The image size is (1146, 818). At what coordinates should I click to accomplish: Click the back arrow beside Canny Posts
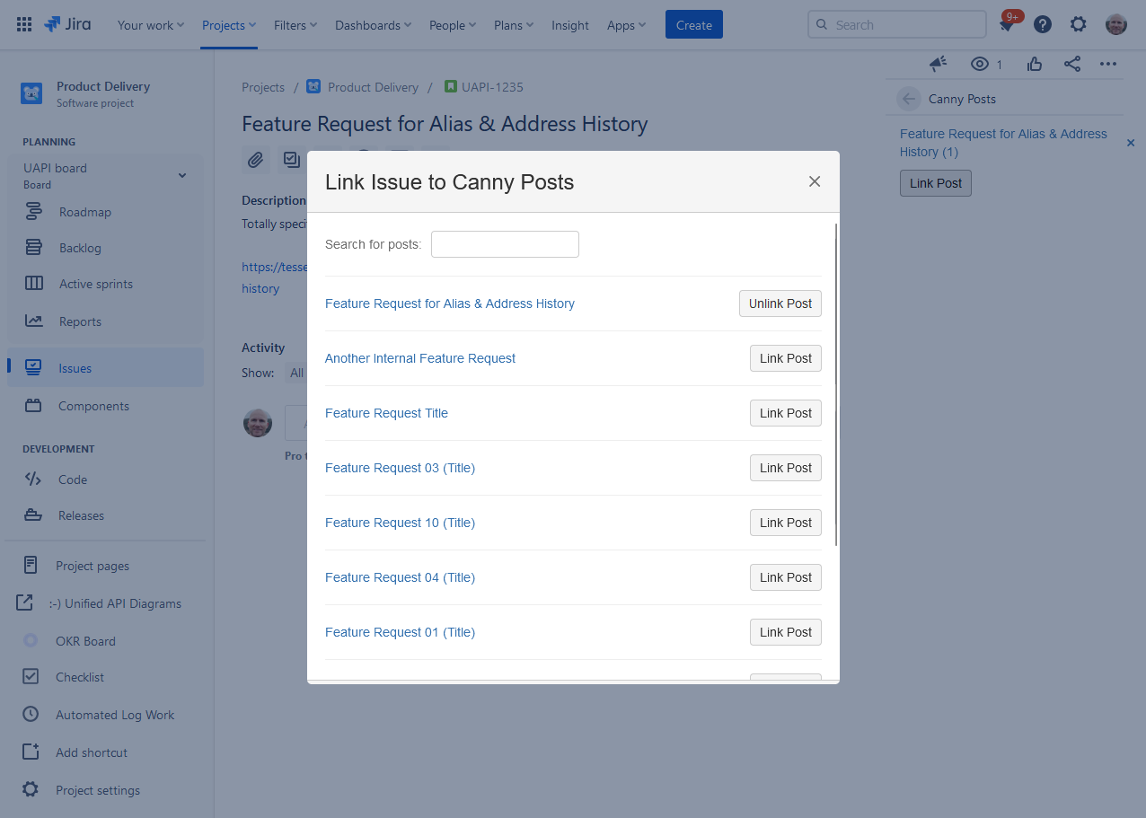point(909,99)
